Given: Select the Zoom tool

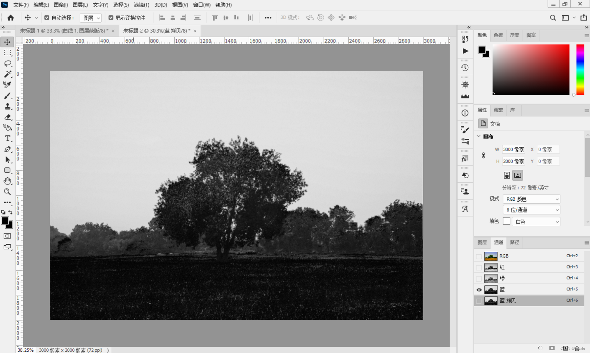Looking at the screenshot, I should click(x=7, y=192).
